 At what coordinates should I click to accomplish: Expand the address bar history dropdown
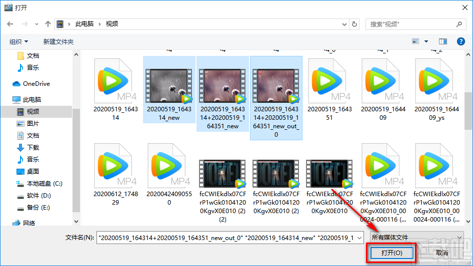344,24
